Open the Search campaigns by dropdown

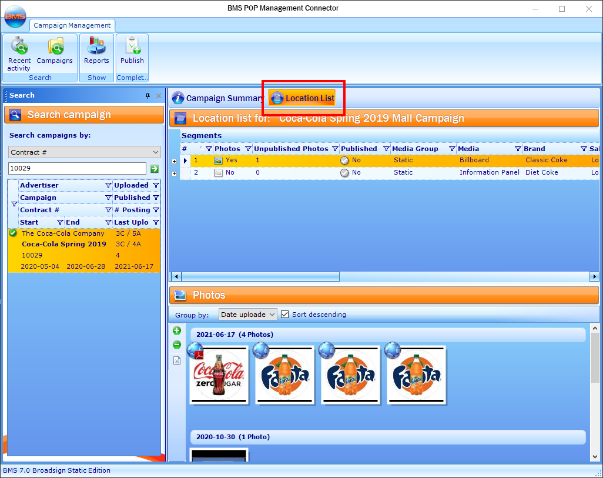tap(85, 152)
